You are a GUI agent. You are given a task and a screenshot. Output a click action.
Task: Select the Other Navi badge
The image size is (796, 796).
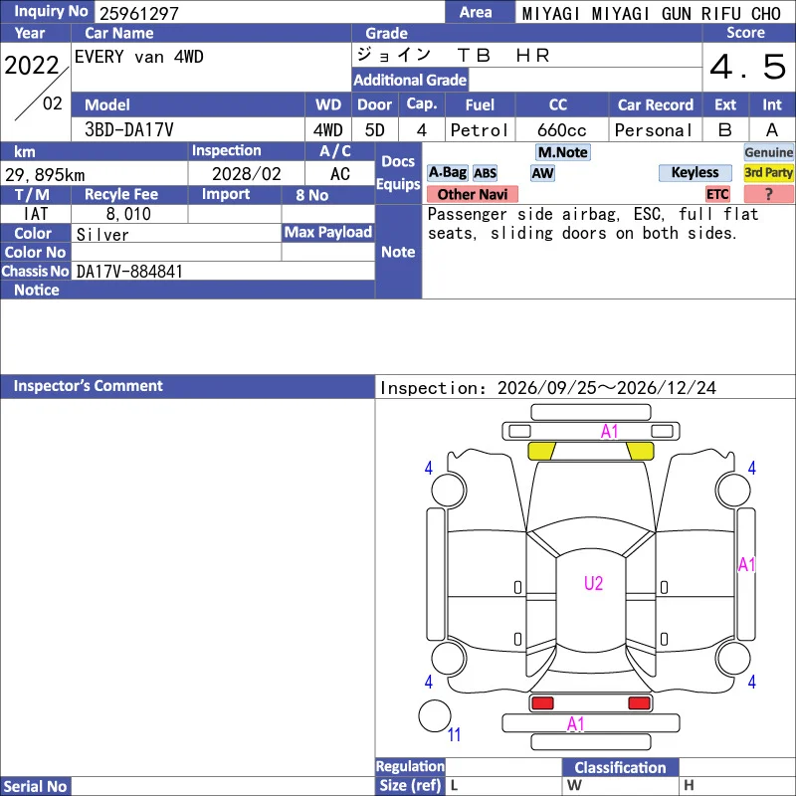click(x=472, y=194)
